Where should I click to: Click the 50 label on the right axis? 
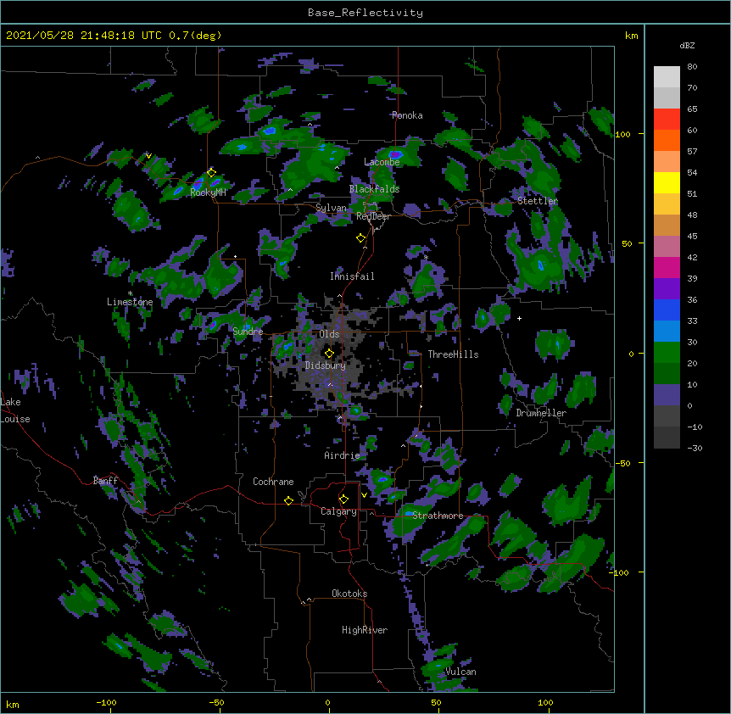coord(627,243)
